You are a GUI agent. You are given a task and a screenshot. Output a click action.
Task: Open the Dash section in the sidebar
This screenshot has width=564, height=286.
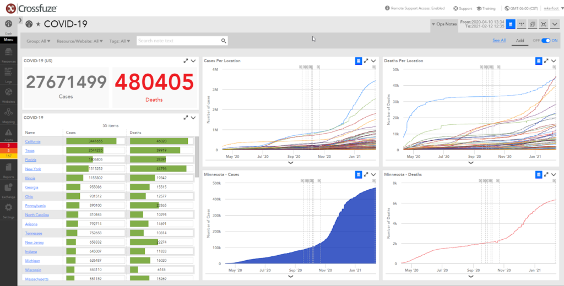pyautogui.click(x=8, y=26)
